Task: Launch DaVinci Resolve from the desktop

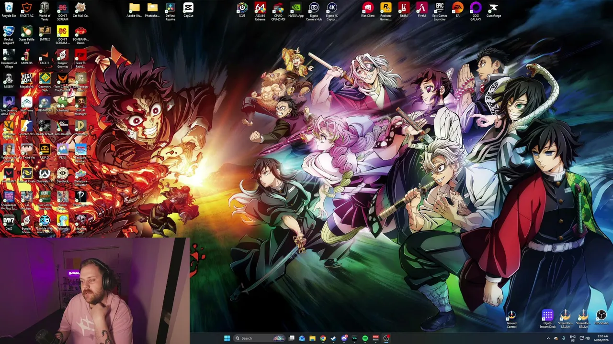Action: (170, 11)
